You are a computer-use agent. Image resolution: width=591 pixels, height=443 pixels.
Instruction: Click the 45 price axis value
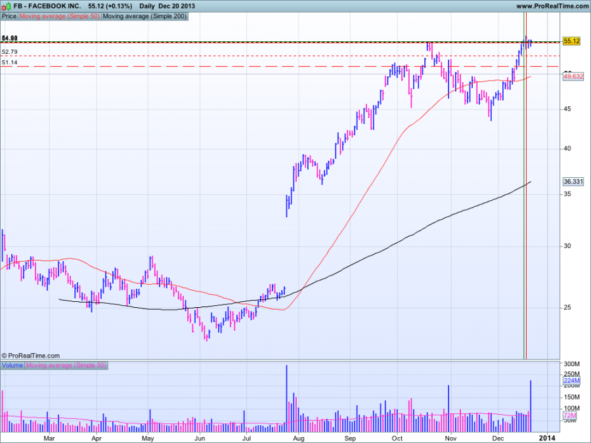pos(567,109)
